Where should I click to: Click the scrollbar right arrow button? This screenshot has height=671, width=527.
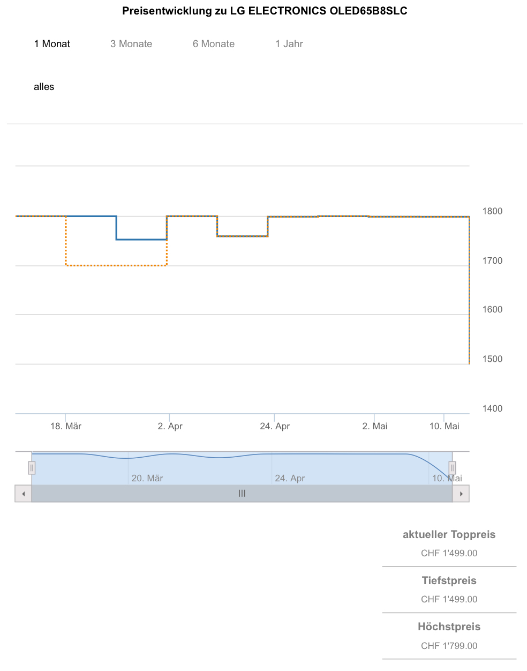(461, 494)
